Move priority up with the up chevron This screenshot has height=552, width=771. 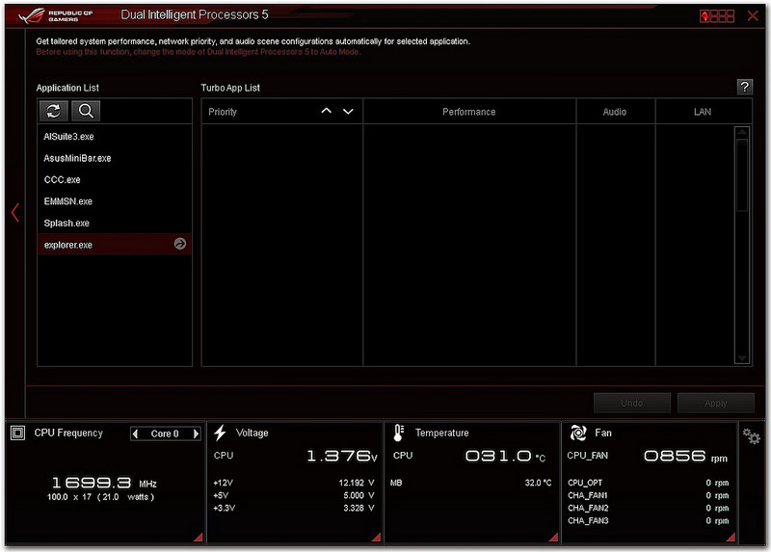coord(326,111)
